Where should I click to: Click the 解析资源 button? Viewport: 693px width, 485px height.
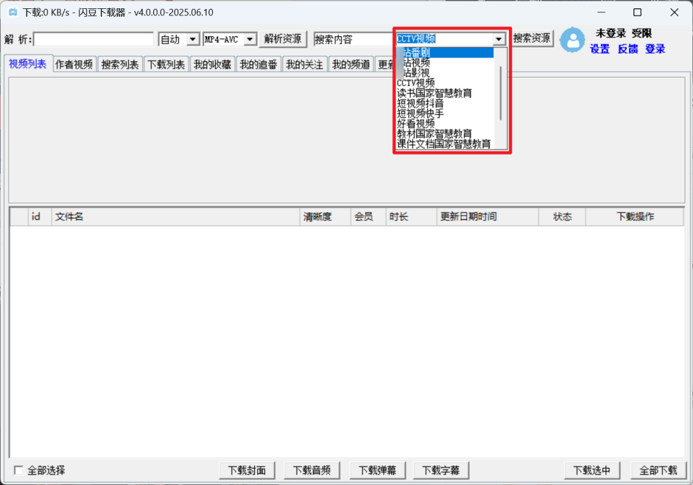283,38
